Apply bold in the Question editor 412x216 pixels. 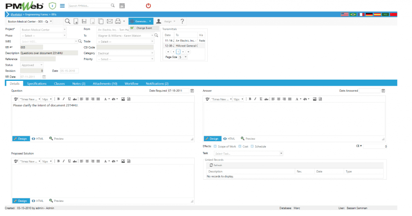(58, 99)
